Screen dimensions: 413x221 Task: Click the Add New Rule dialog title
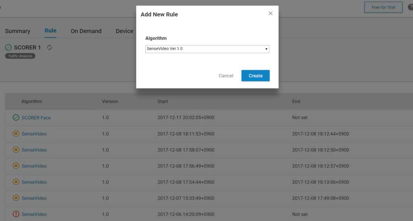tap(159, 14)
